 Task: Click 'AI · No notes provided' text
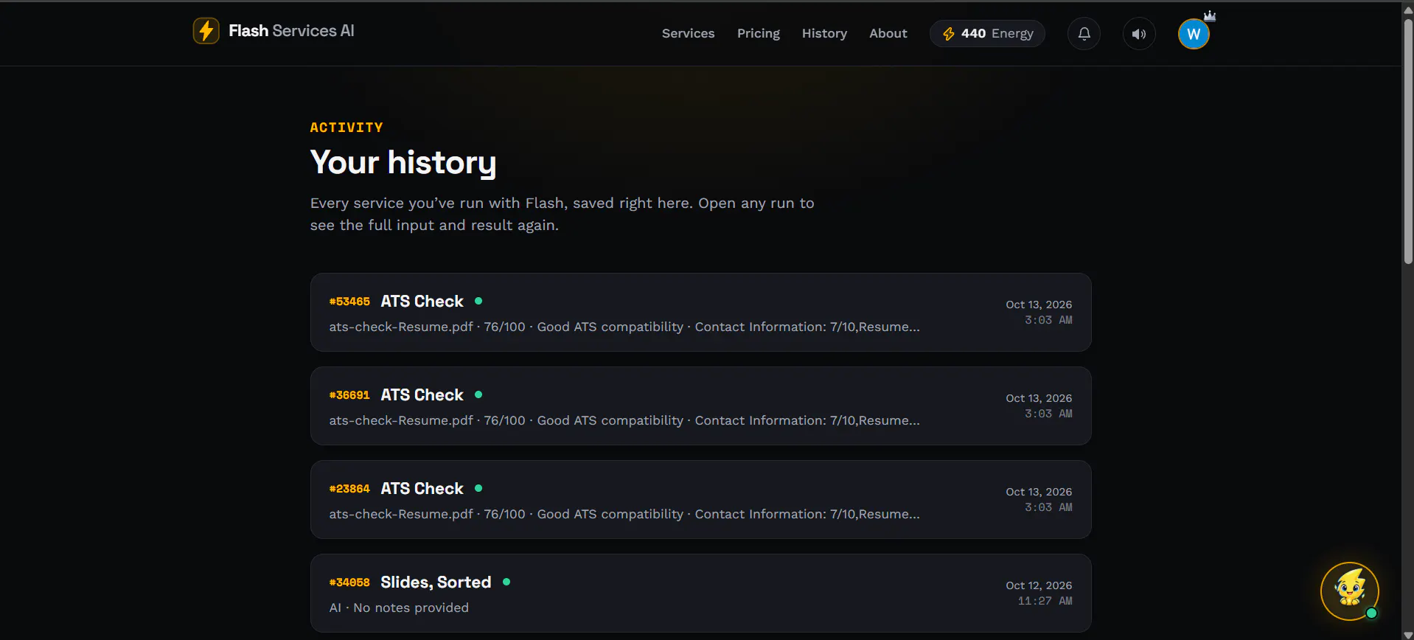point(399,608)
